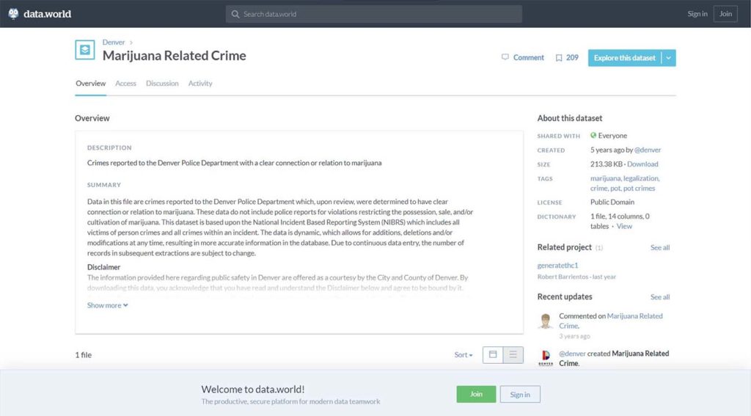This screenshot has height=416, width=751.
Task: Click Sign in in the top bar
Action: [697, 13]
